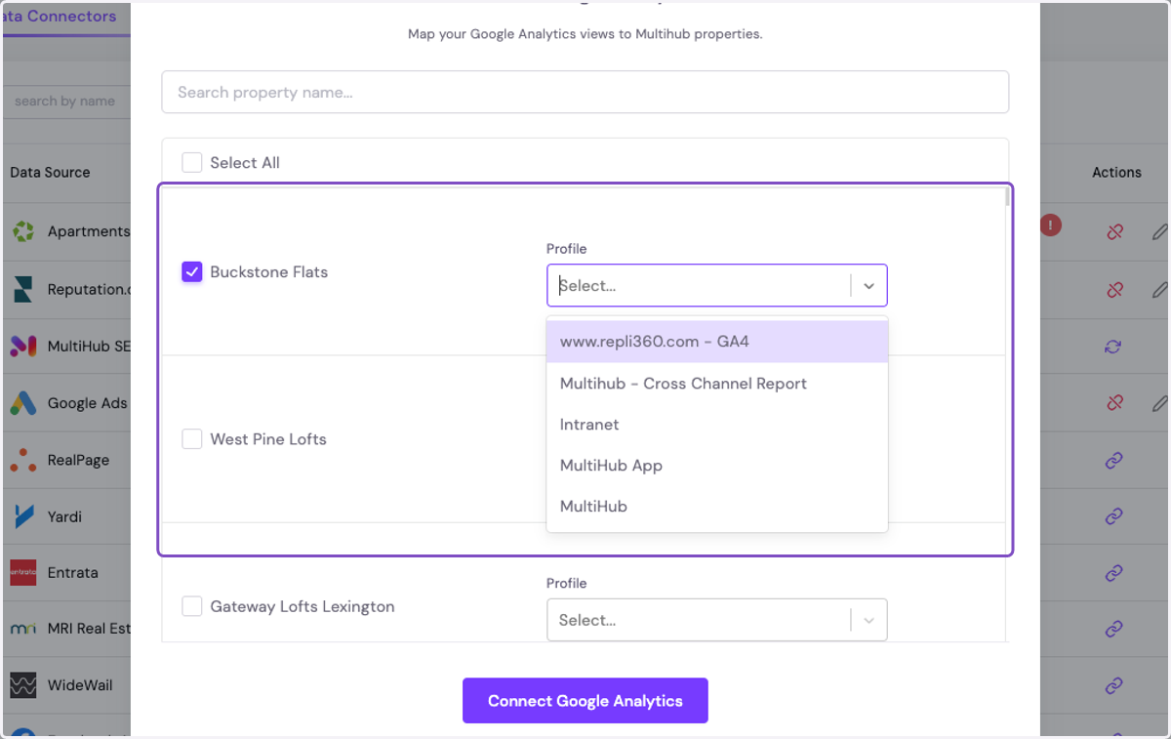Open the Gateway Lofts Lexington Profile dropdown

pos(716,620)
